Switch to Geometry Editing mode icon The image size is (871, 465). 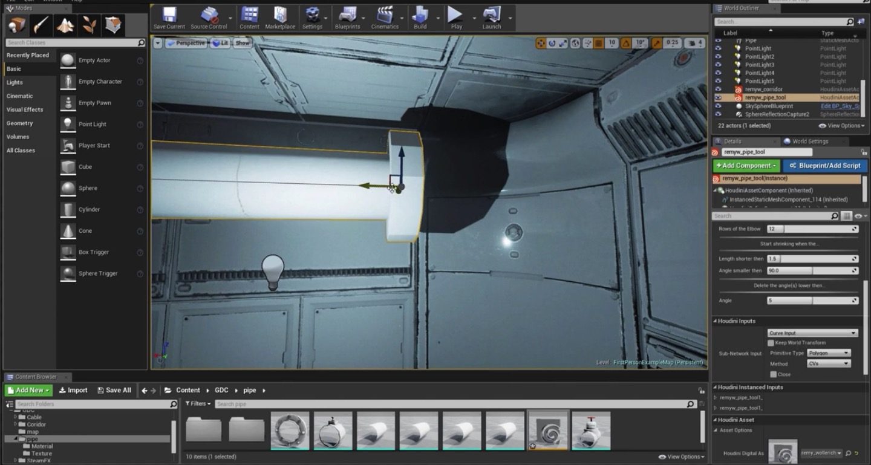pos(113,25)
